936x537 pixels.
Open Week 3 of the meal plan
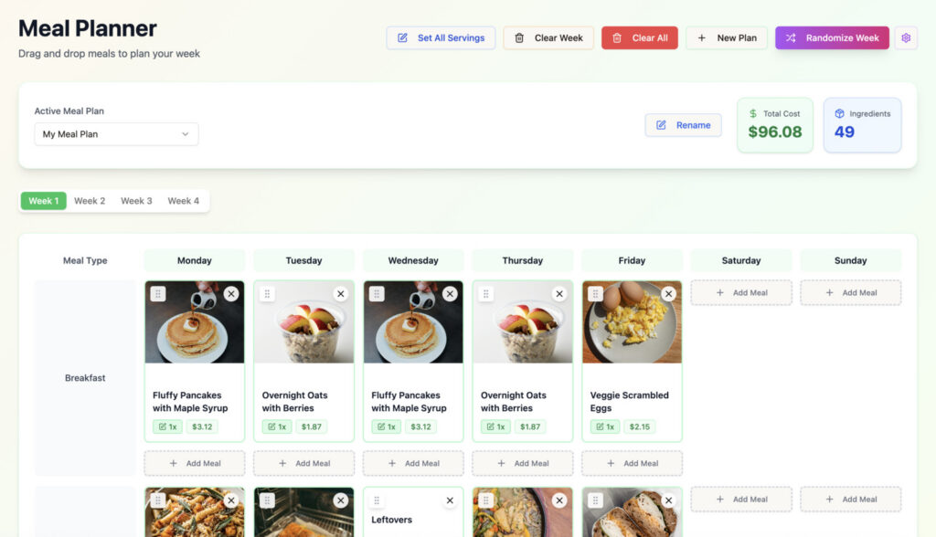136,200
